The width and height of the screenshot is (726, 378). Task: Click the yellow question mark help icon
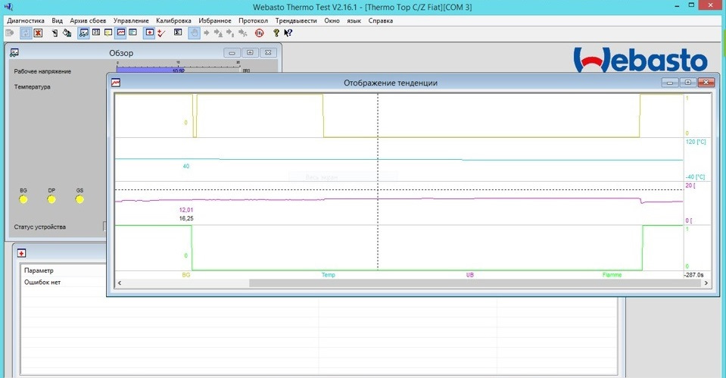(276, 33)
